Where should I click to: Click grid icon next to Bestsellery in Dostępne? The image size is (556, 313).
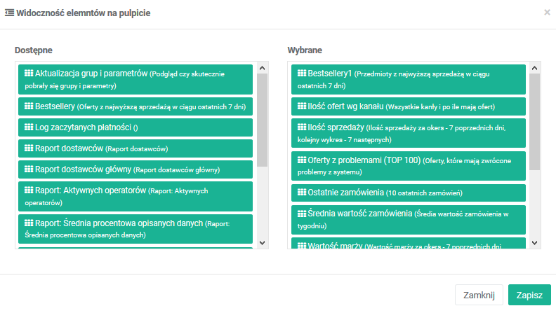tap(29, 106)
